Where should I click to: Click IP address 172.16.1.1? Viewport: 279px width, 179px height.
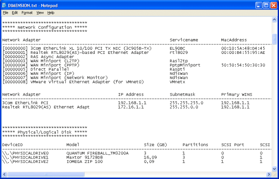(x=131, y=107)
